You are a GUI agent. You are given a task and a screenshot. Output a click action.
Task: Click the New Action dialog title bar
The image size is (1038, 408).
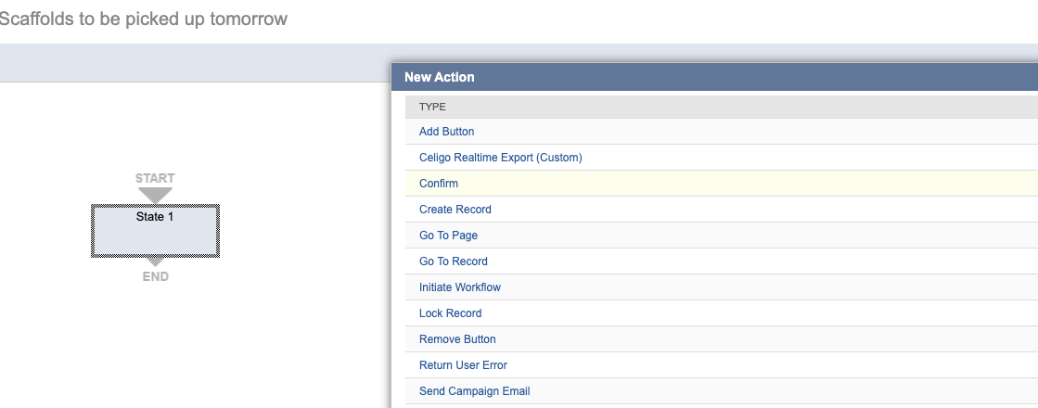tap(715, 77)
